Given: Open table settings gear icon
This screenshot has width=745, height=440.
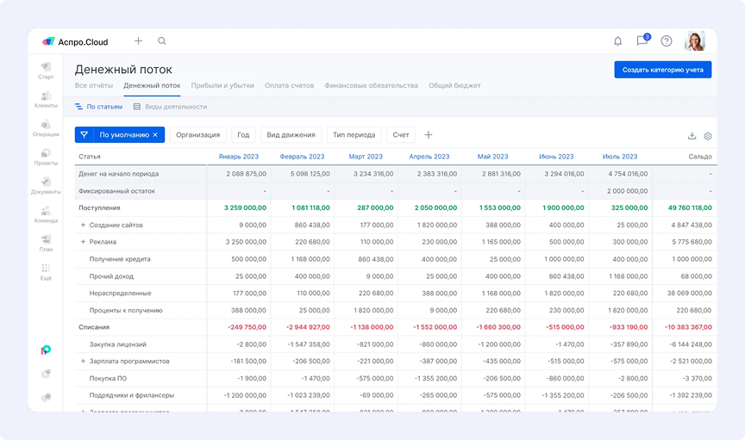Looking at the screenshot, I should pos(708,136).
